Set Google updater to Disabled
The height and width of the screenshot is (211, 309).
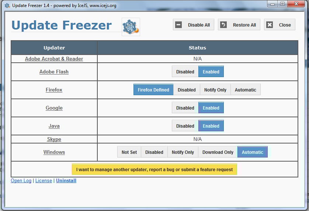point(185,108)
